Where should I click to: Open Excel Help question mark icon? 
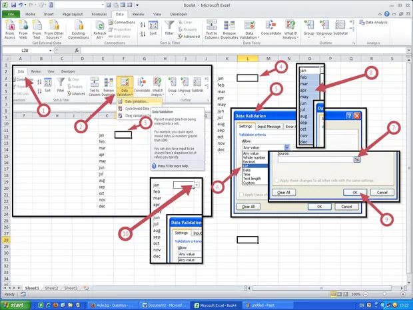(386, 14)
